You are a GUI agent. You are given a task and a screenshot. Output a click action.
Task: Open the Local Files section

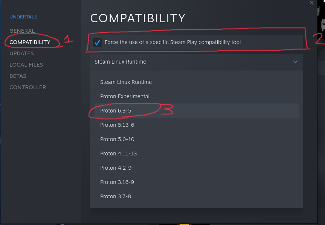coord(26,65)
